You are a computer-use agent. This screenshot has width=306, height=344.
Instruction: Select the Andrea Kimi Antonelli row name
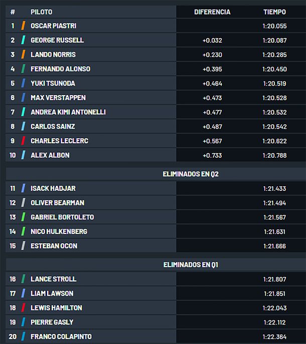pyautogui.click(x=68, y=112)
